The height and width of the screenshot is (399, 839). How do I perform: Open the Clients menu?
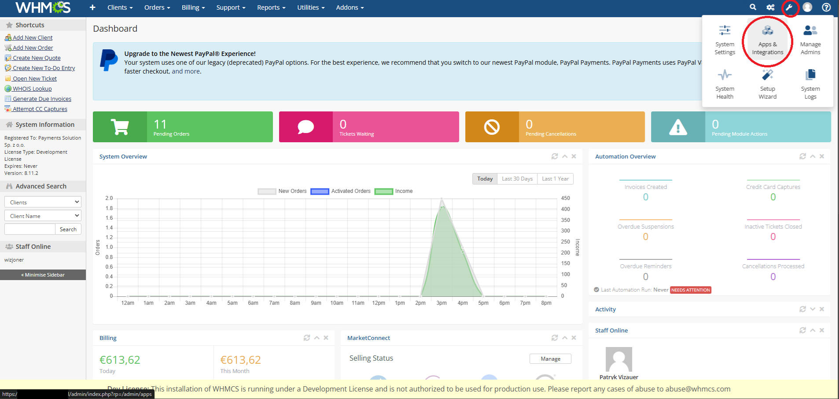[x=120, y=7]
